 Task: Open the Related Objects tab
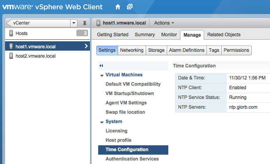click(224, 35)
